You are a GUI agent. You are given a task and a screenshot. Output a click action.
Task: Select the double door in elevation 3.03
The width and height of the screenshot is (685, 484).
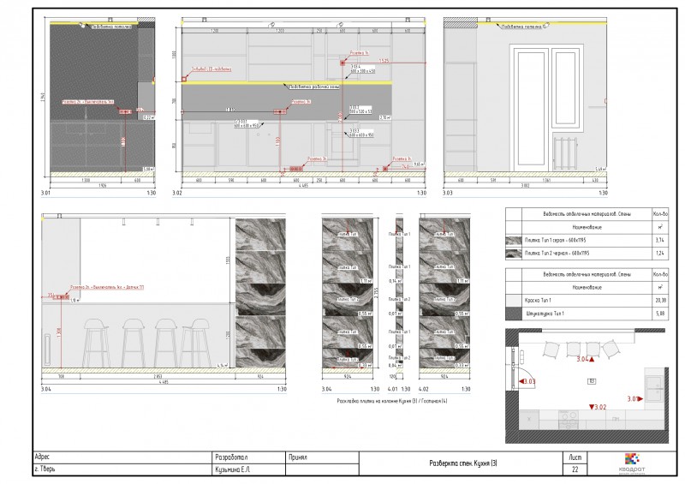tap(548, 107)
